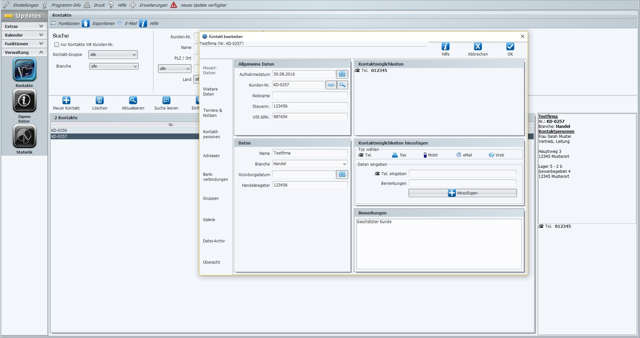640x338 pixels.
Task: Select eMail contact type
Action: pyautogui.click(x=464, y=155)
